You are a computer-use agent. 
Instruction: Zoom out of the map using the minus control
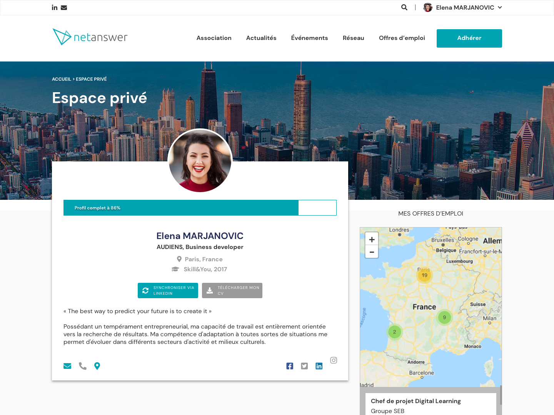coord(372,252)
